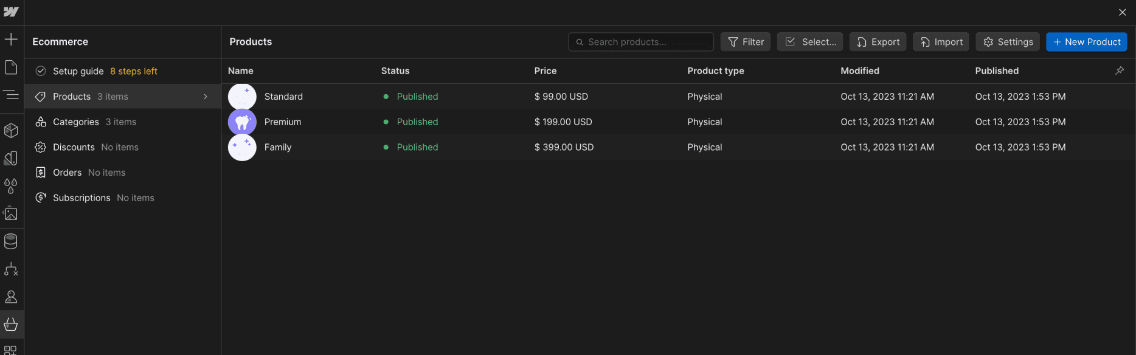This screenshot has width=1136, height=355.
Task: Sort by the Status column header
Action: pos(395,71)
